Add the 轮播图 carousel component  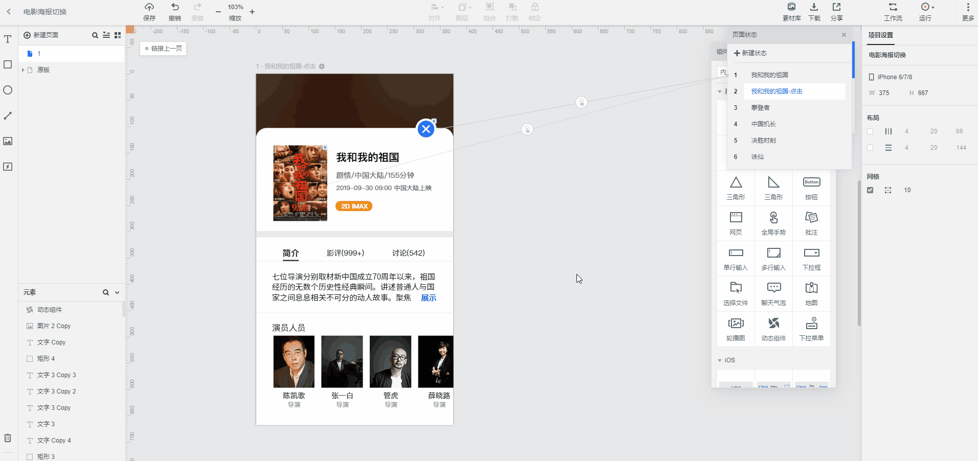[736, 329]
